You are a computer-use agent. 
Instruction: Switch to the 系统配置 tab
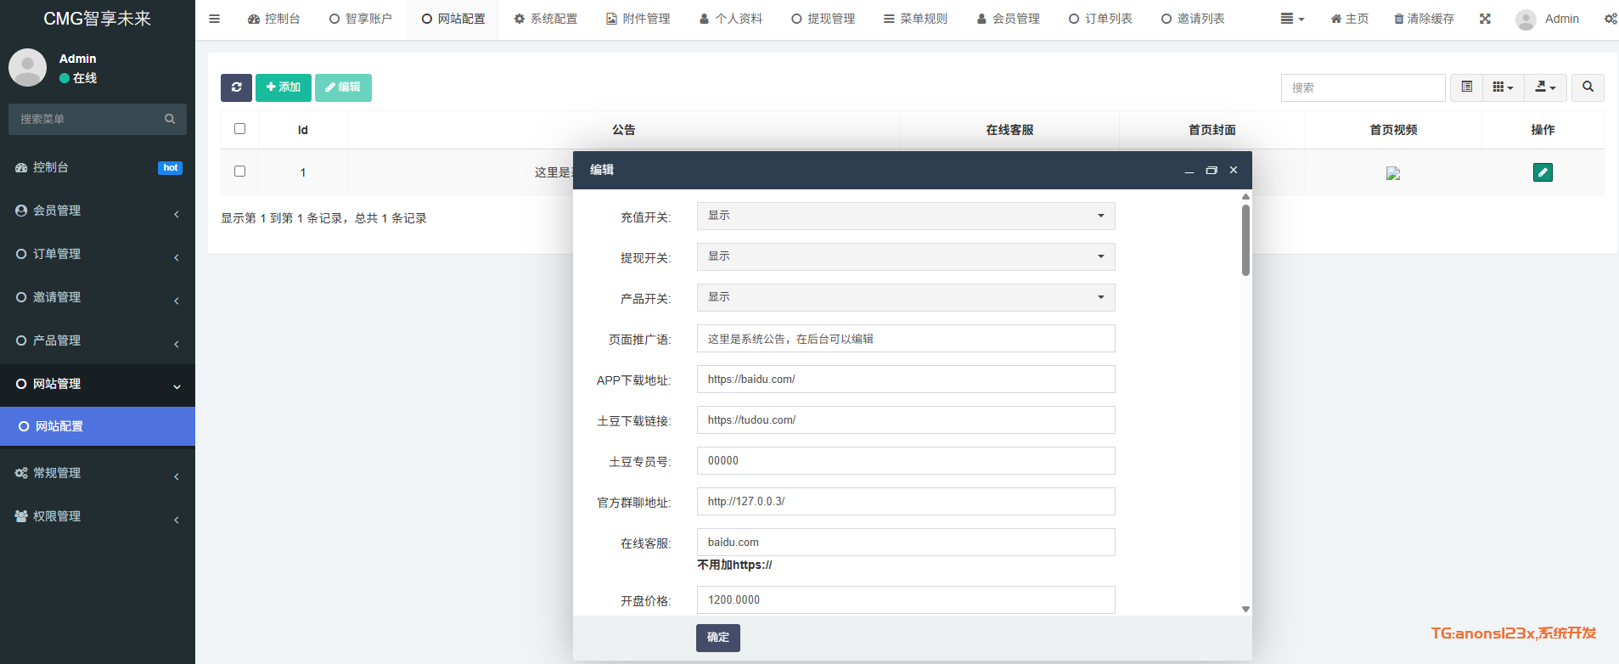(x=545, y=19)
